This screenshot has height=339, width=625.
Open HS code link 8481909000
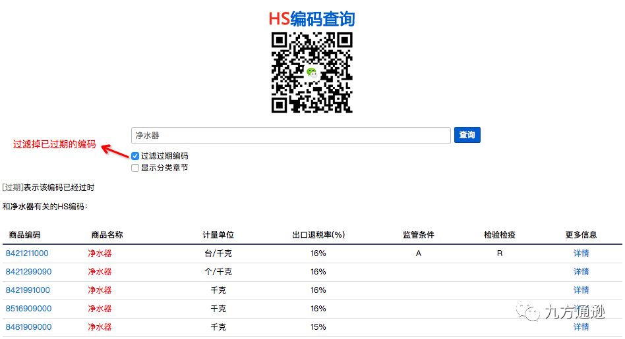click(28, 327)
